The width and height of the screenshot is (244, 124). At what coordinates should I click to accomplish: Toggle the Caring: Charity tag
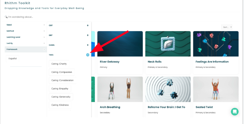click(x=59, y=64)
